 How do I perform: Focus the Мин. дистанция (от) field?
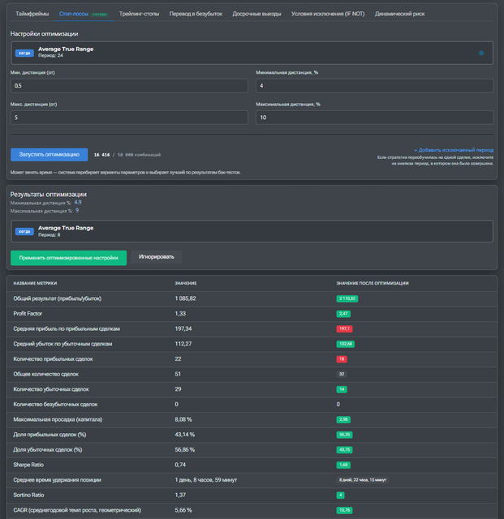[x=129, y=86]
